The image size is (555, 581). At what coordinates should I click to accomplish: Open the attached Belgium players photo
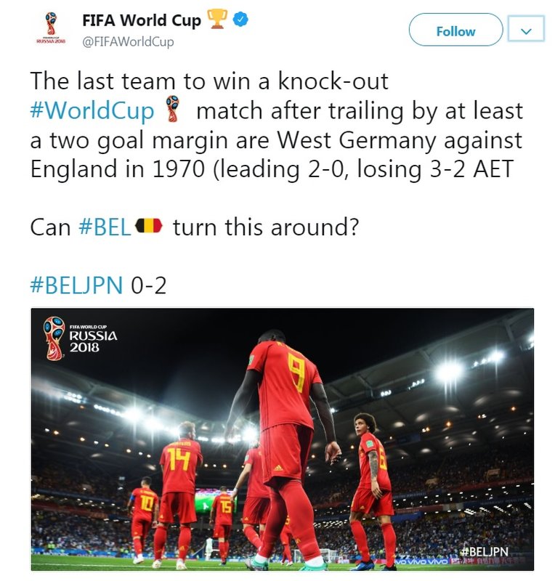(282, 439)
